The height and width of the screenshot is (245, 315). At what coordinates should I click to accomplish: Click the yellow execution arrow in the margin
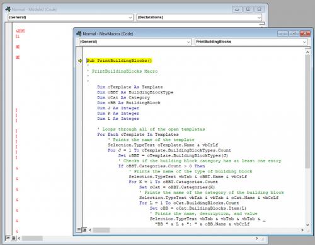pos(80,61)
